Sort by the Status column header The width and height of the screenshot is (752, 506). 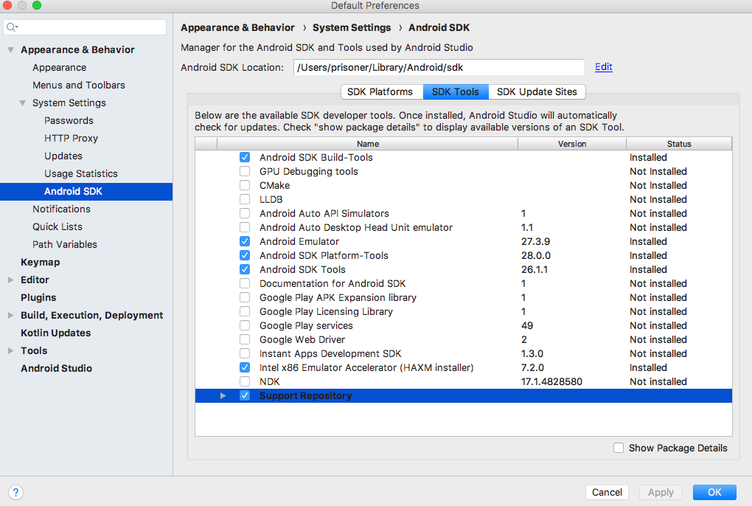tap(679, 144)
